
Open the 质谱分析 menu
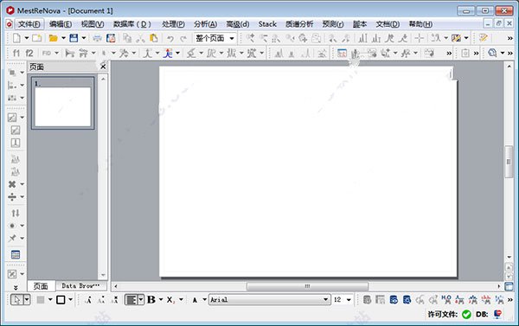pyautogui.click(x=299, y=24)
